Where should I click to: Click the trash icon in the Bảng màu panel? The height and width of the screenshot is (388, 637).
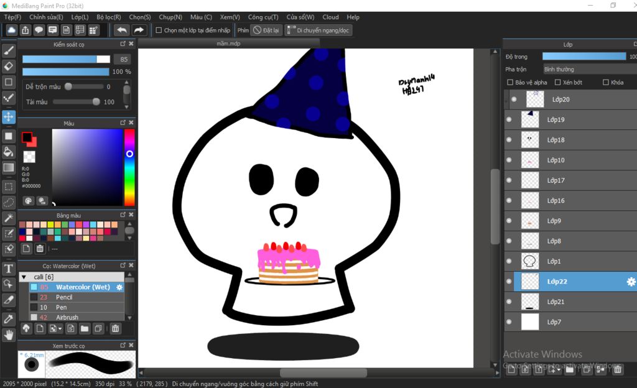point(40,248)
